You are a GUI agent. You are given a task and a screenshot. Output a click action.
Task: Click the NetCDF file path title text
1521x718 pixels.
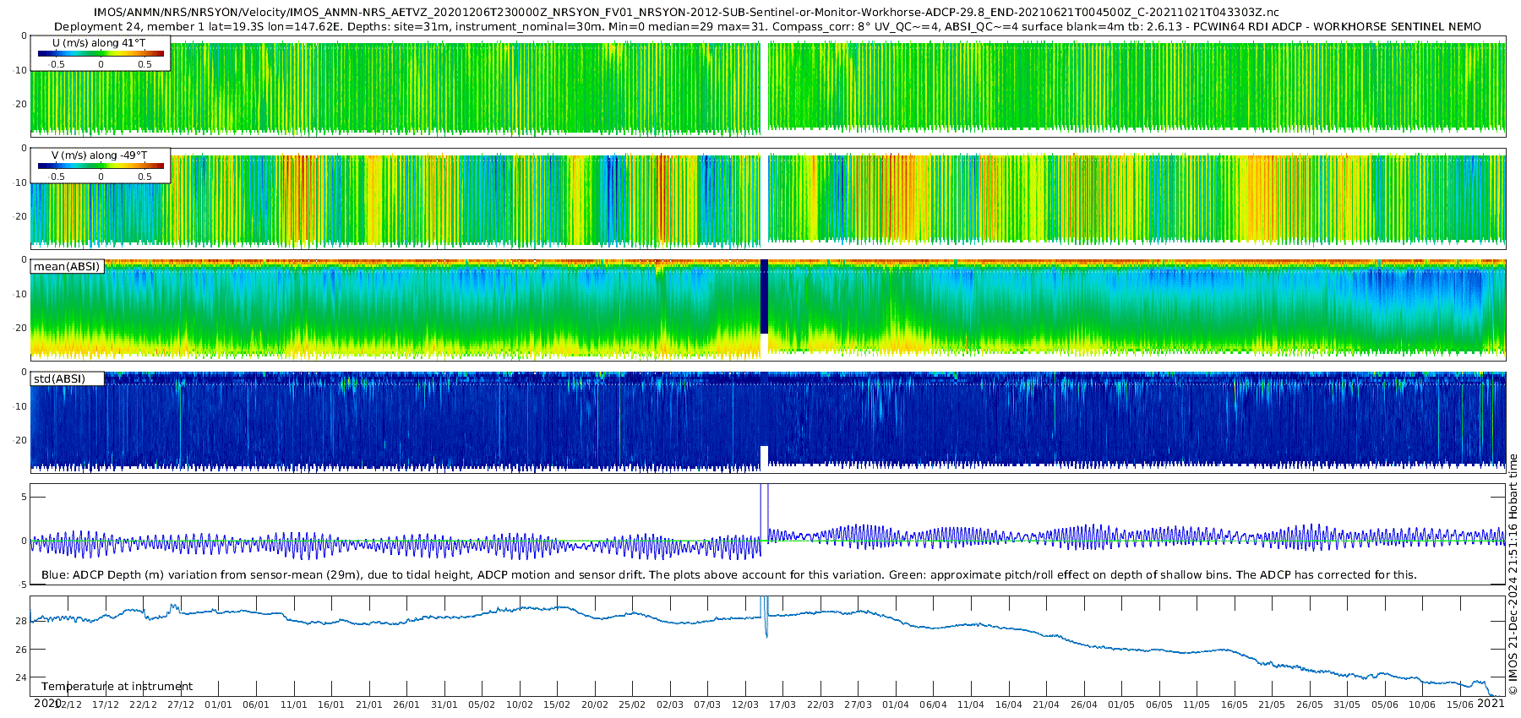pos(686,13)
